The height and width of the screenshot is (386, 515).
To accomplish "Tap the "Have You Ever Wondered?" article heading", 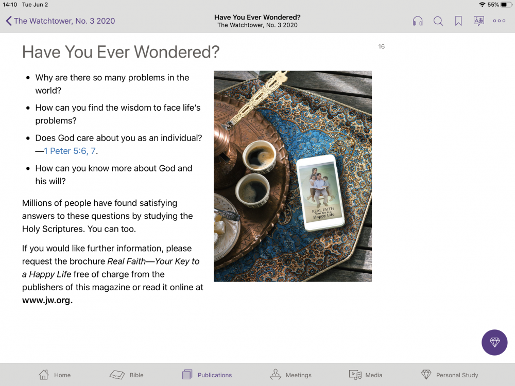I will [121, 52].
